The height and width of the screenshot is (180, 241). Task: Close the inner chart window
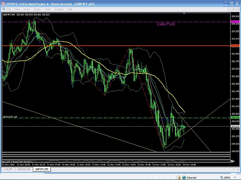[x=238, y=9]
